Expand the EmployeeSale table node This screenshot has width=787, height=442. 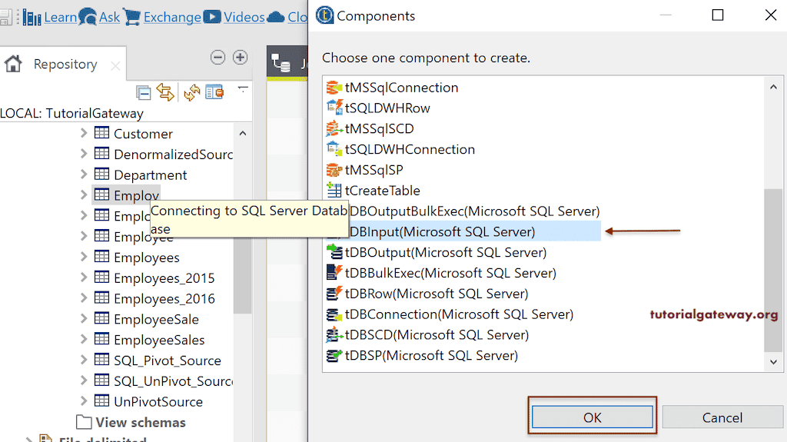pyautogui.click(x=83, y=318)
